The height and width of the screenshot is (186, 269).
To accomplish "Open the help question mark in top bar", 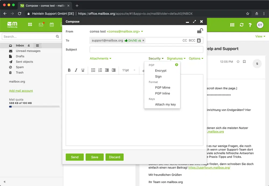I will pos(250,25).
